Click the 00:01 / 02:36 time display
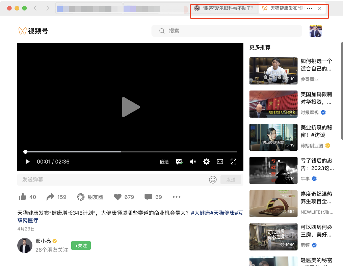Viewport: 343px width, 266px height. [53, 162]
